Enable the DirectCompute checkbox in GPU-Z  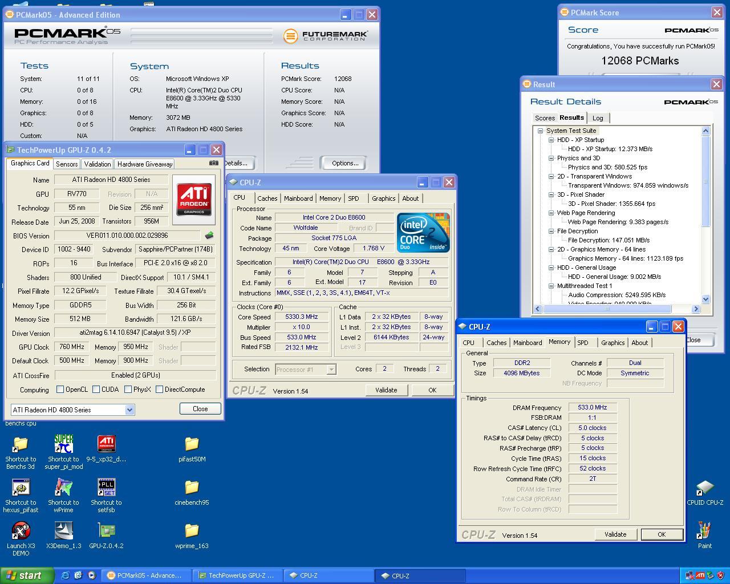coord(160,390)
